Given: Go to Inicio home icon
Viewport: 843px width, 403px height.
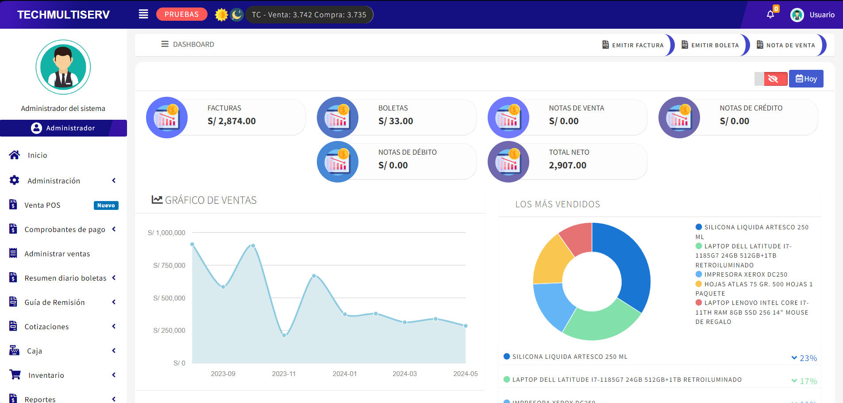Looking at the screenshot, I should pyautogui.click(x=14, y=155).
